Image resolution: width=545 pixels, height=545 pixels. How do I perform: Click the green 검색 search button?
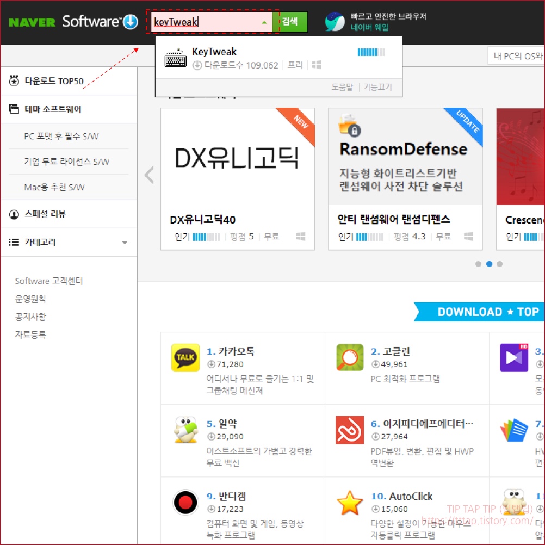(290, 22)
